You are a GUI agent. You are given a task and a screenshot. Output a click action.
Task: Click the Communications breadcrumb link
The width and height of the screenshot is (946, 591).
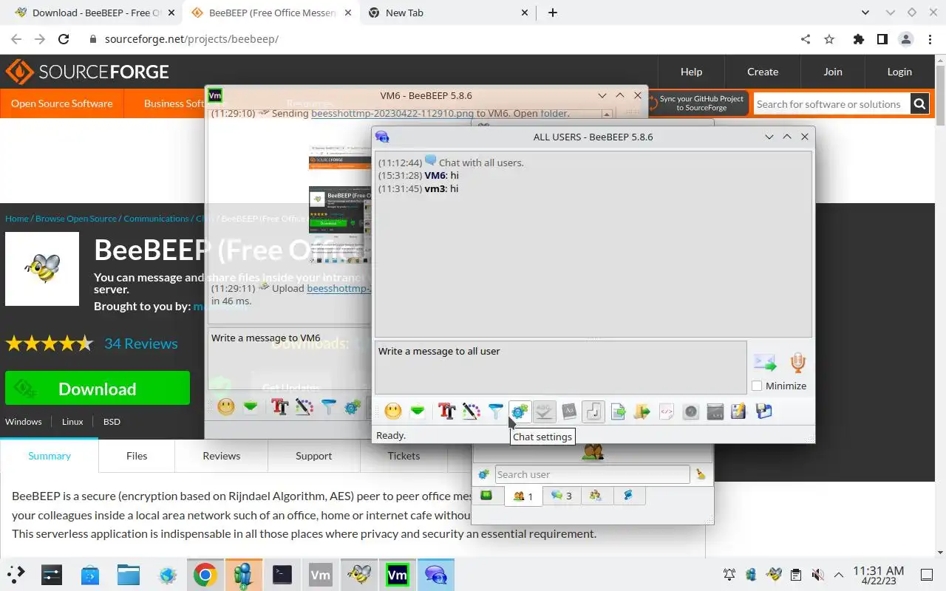pos(156,219)
